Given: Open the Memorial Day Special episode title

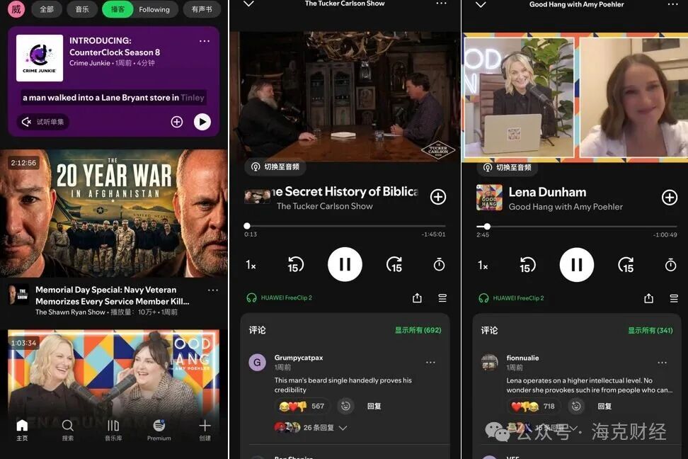Looking at the screenshot, I should coord(113,295).
